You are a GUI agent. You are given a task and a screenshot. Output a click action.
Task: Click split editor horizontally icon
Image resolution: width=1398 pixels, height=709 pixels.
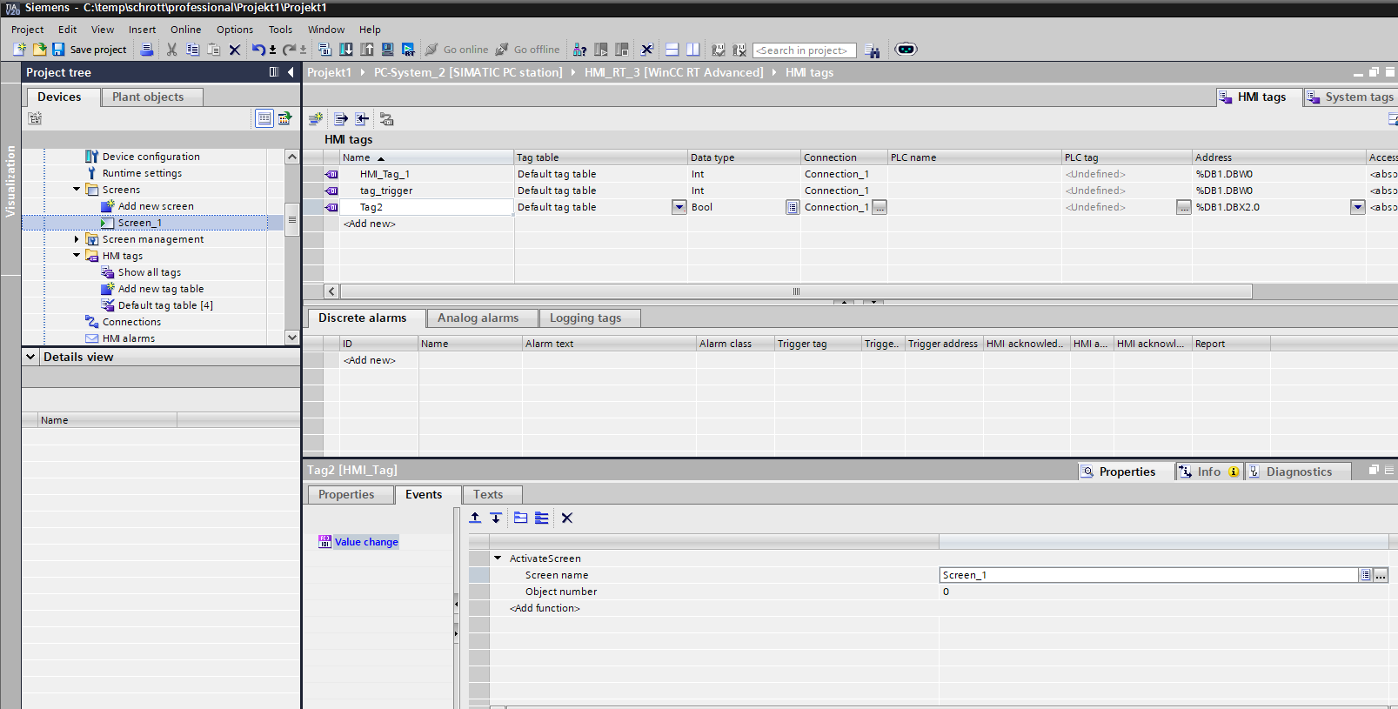pos(672,50)
